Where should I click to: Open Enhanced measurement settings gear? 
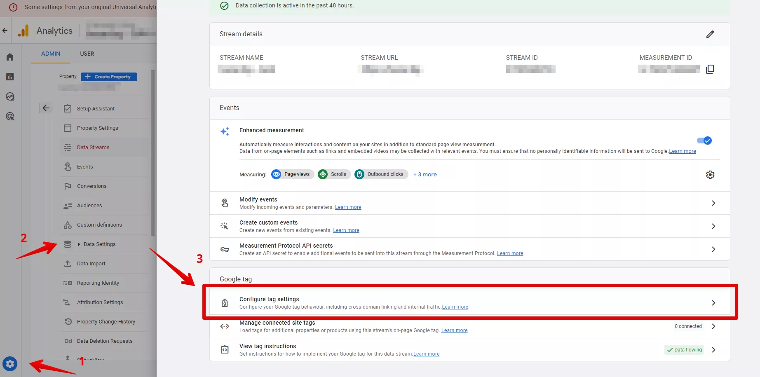[x=710, y=175]
